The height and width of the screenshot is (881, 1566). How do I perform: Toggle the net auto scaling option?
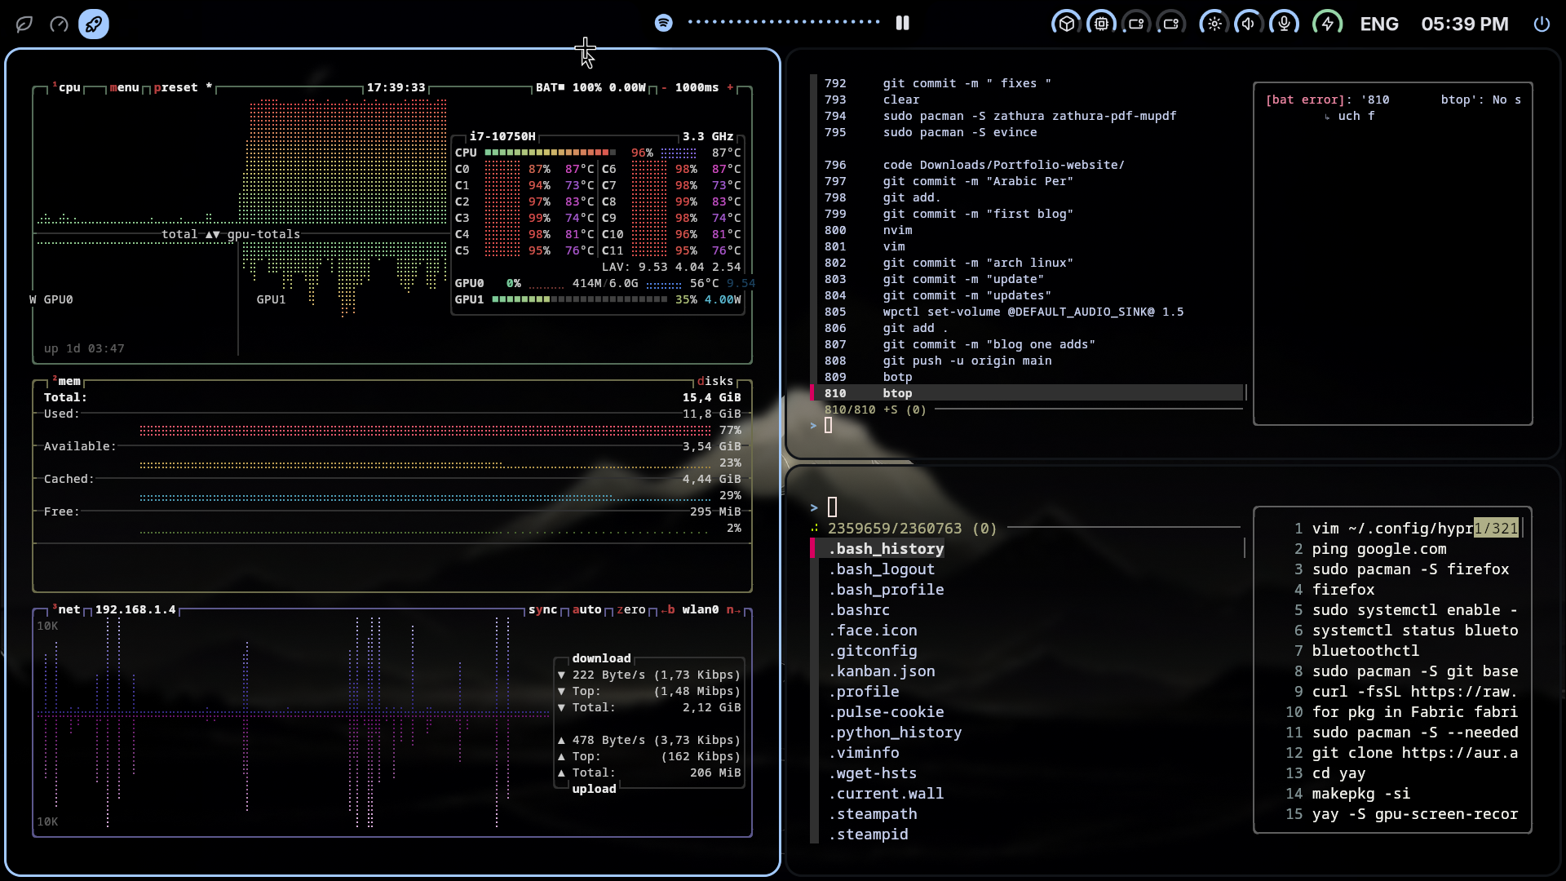coord(586,609)
